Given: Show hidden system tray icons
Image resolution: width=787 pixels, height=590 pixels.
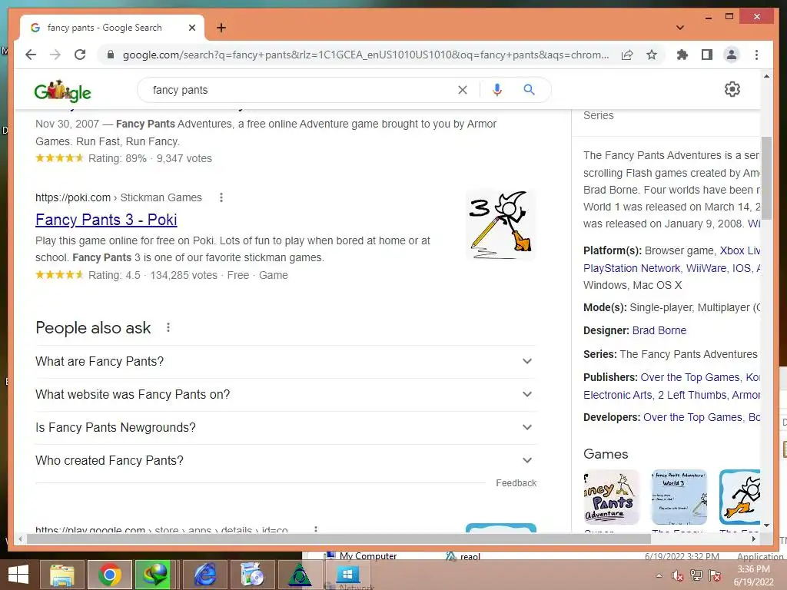Looking at the screenshot, I should click(659, 575).
